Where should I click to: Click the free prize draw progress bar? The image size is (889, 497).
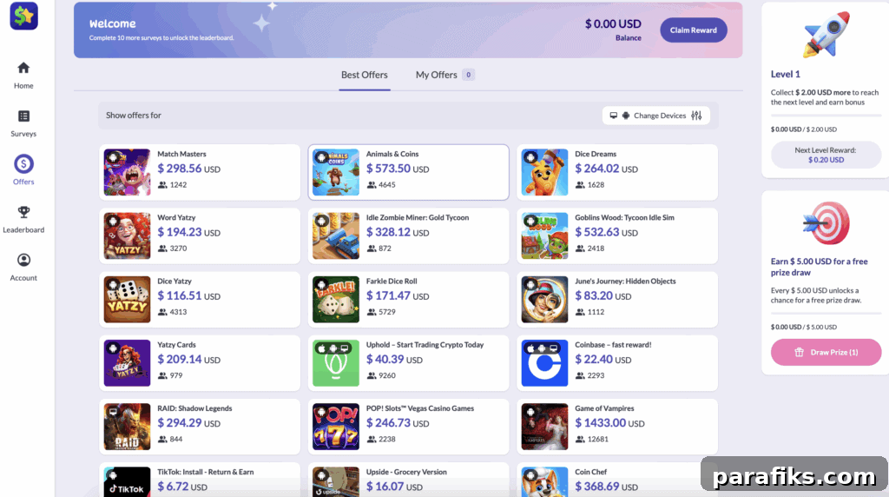click(x=826, y=313)
